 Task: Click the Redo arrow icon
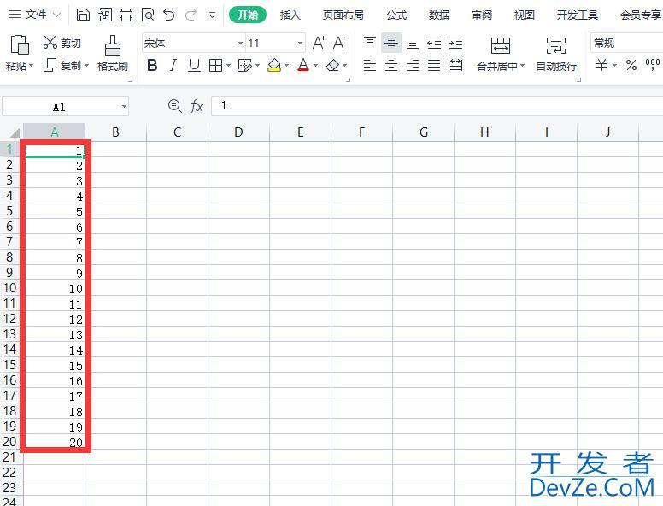[191, 15]
